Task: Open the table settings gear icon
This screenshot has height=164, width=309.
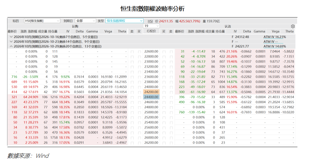Action: coord(293,26)
